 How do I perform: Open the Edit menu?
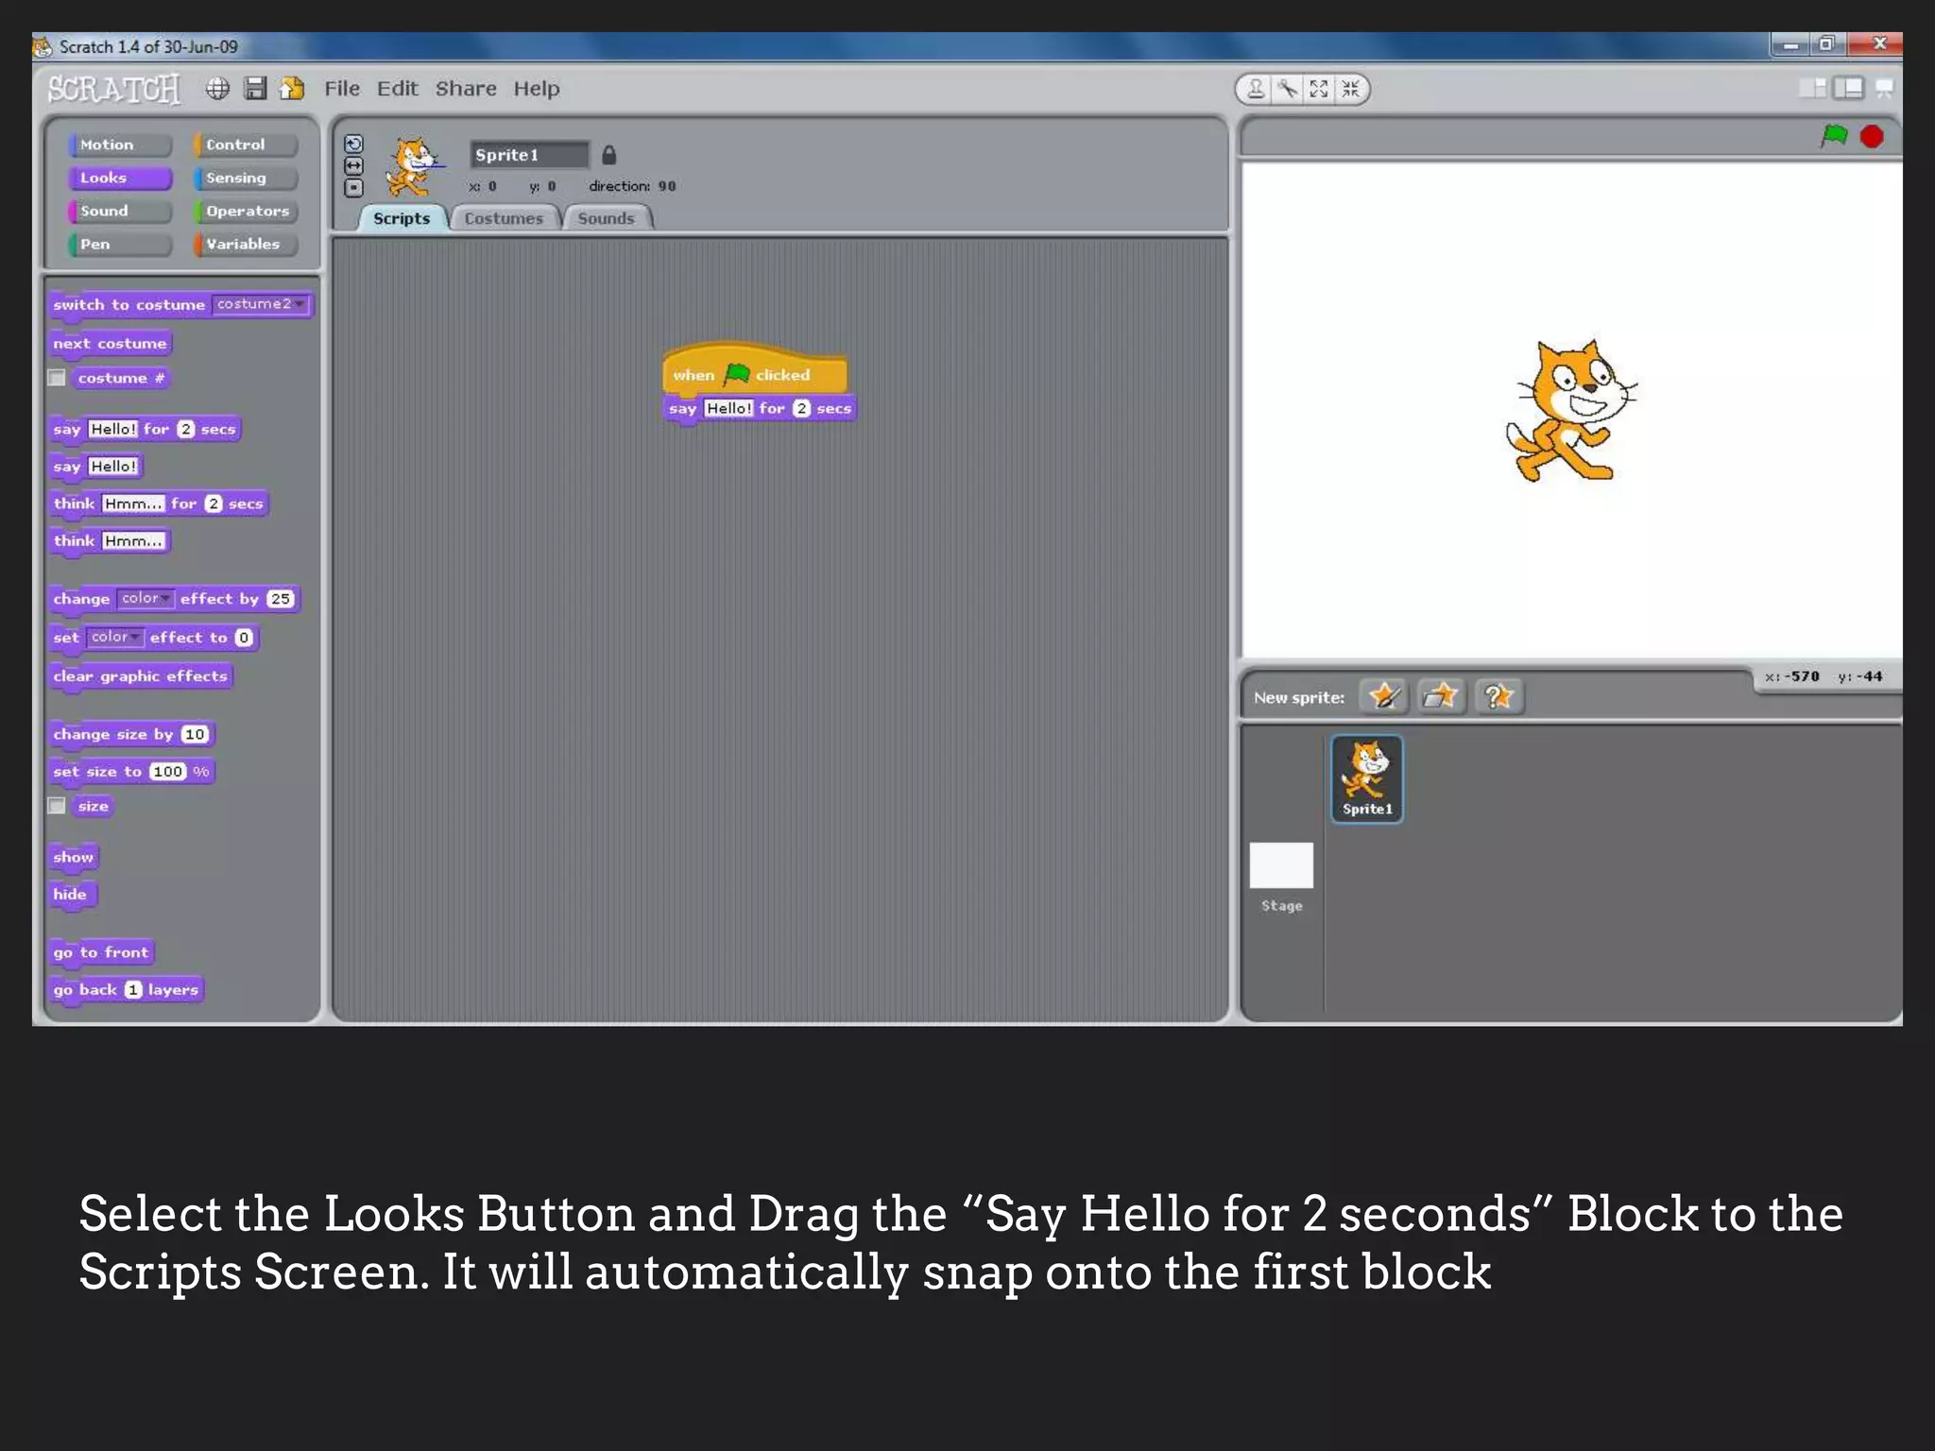click(397, 89)
